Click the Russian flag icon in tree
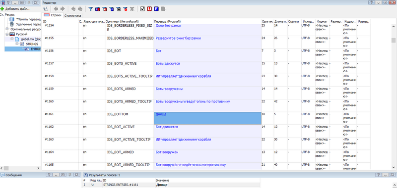The image size is (397, 188). point(12,34)
